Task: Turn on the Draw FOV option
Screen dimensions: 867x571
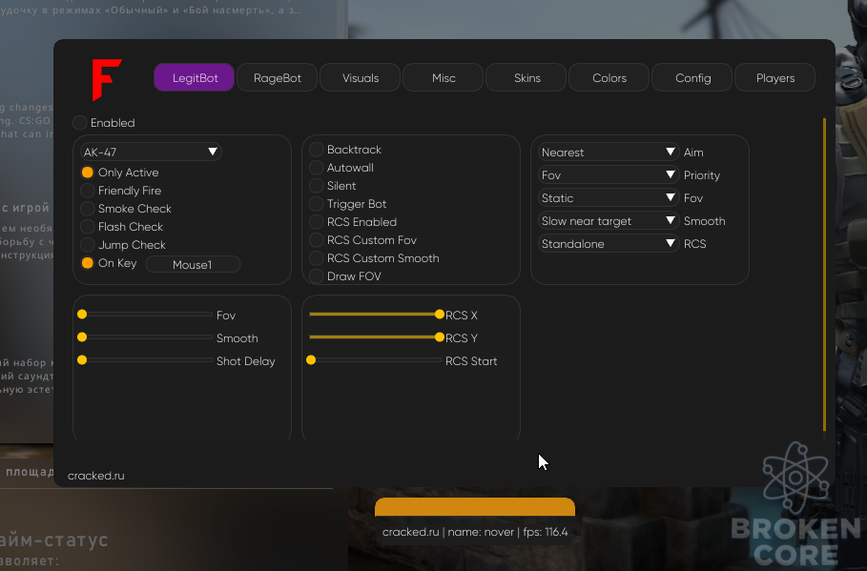Action: [317, 276]
